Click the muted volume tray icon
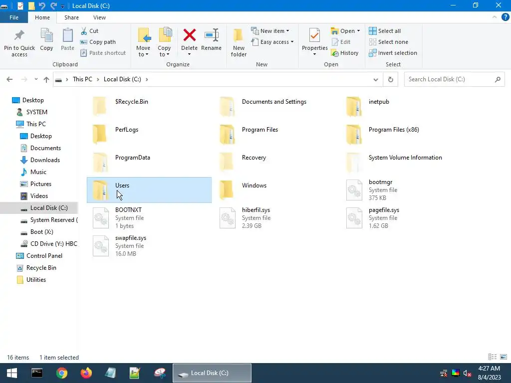The width and height of the screenshot is (511, 383). point(467,373)
